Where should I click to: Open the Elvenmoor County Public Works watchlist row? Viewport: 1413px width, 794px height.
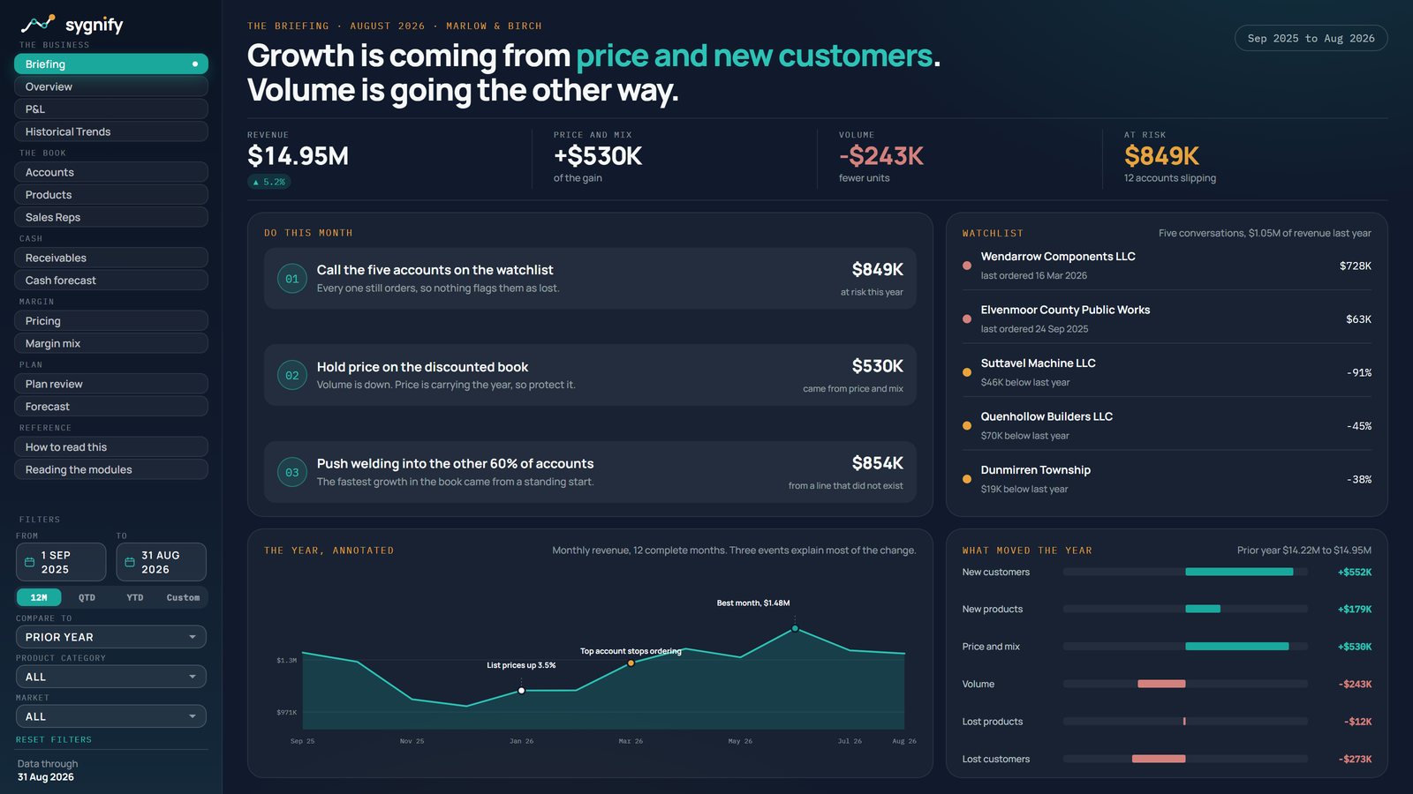click(1167, 319)
